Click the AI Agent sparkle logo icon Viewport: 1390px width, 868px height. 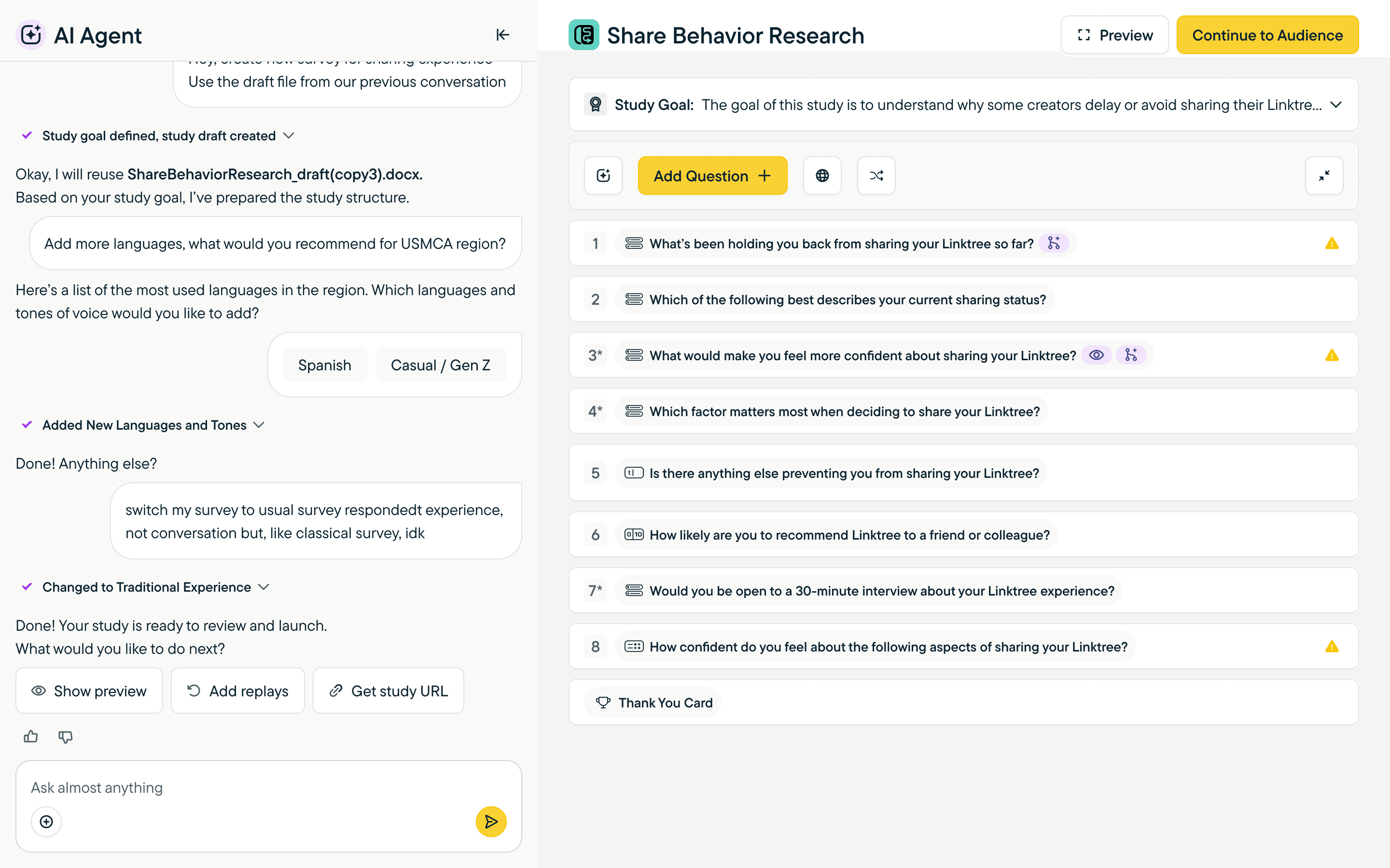coord(30,35)
